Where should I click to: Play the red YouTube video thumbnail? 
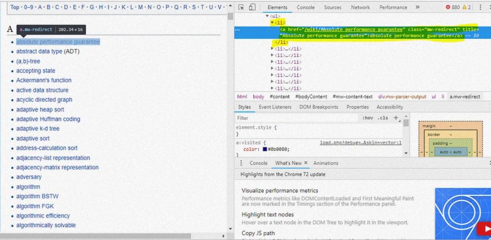tap(484, 229)
